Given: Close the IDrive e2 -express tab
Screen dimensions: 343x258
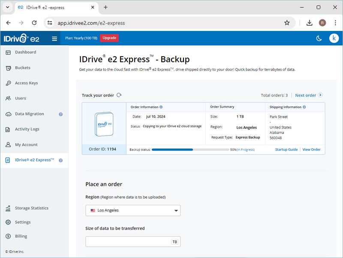Looking at the screenshot, I should click(x=93, y=7).
